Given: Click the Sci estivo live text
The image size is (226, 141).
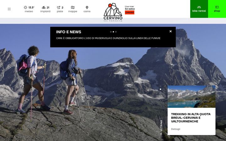Looking at the screenshot, I should coord(130,9).
